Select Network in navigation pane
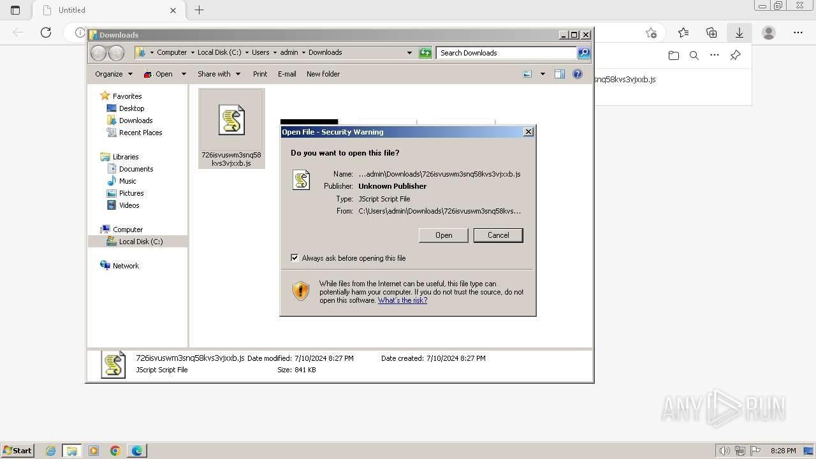 126,266
